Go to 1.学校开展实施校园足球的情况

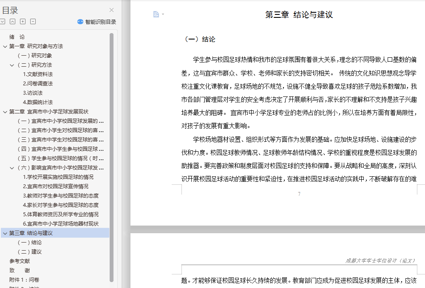58,177
